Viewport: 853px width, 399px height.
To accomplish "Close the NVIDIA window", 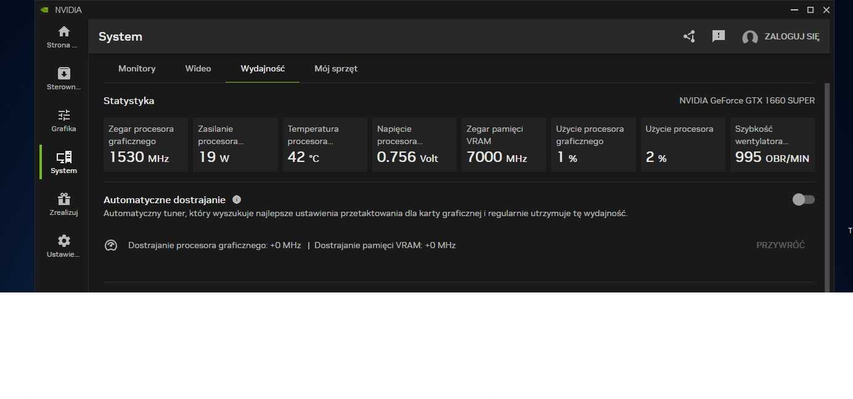I will [x=826, y=10].
